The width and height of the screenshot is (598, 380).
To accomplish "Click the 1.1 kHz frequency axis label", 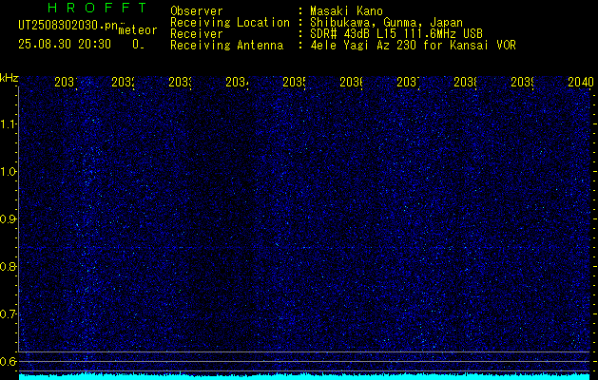I will point(9,123).
